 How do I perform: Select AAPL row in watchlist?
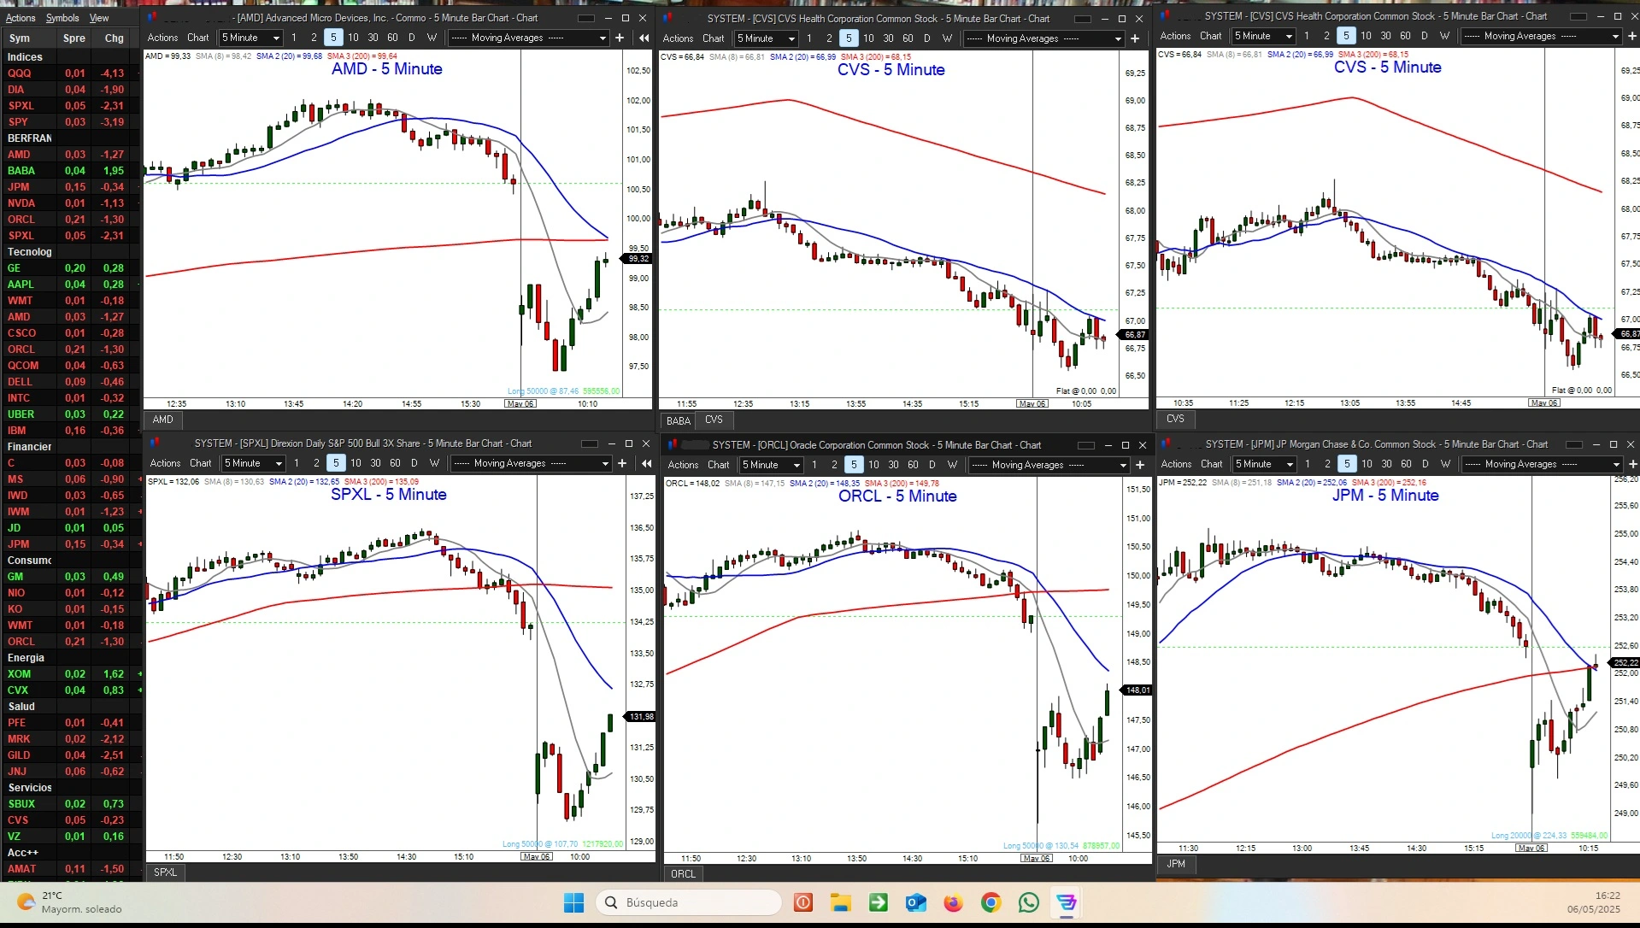(x=70, y=285)
